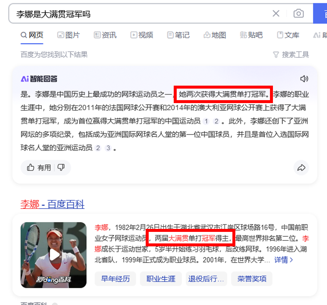The width and height of the screenshot is (327, 305).
Task: Switch to the 文库 tab
Action: pyautogui.click(x=288, y=35)
